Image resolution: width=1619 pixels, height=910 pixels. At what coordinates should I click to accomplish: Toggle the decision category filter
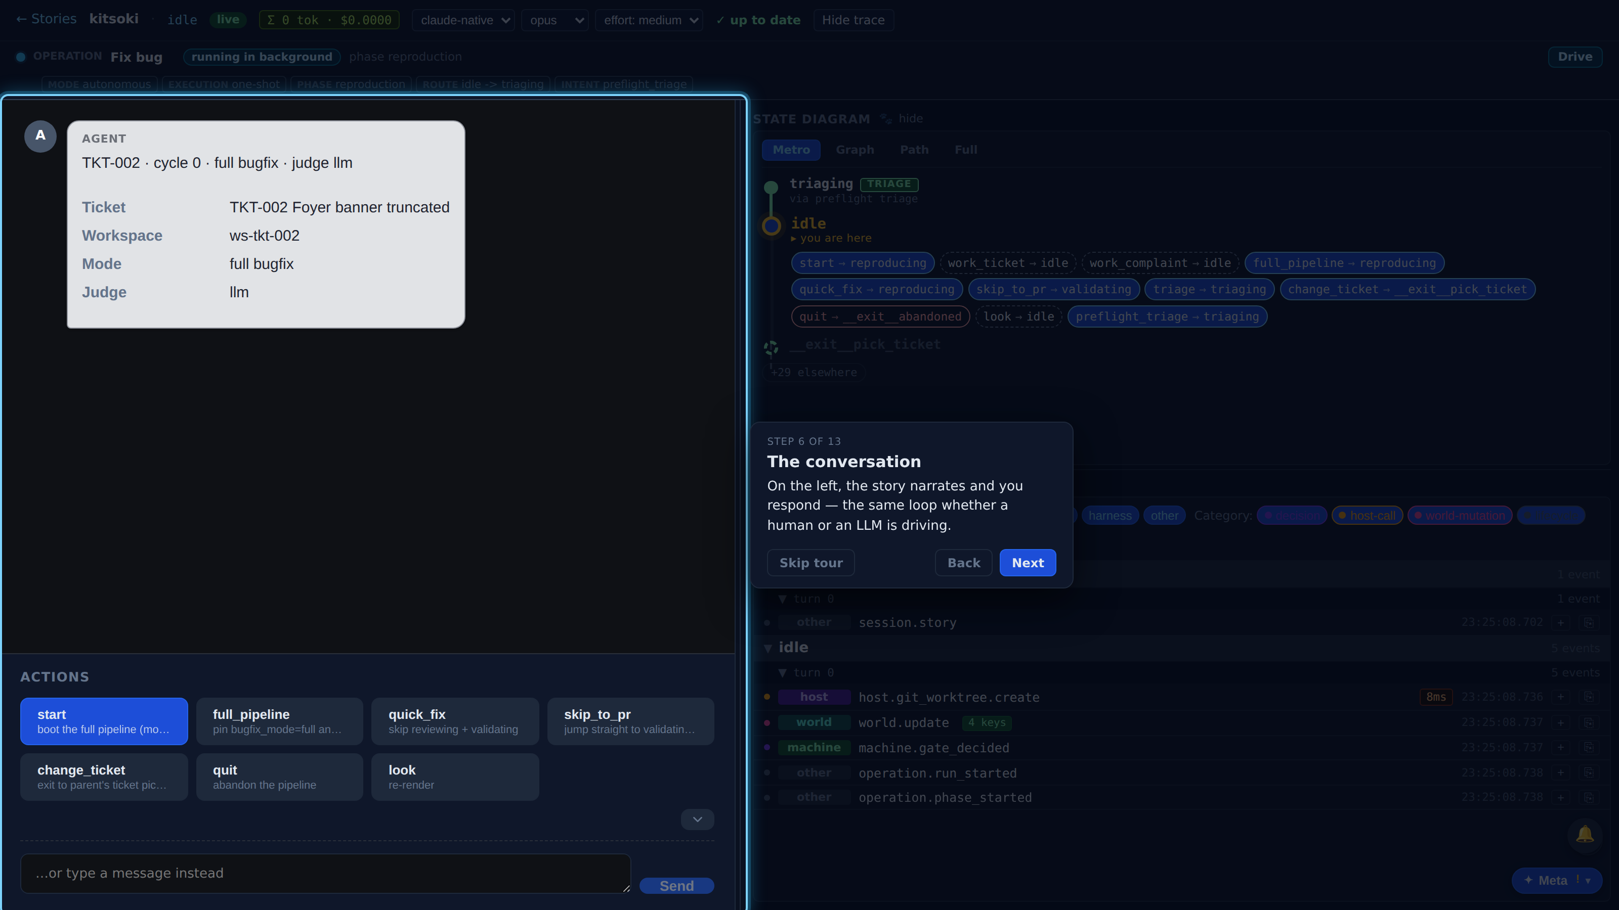(x=1292, y=516)
